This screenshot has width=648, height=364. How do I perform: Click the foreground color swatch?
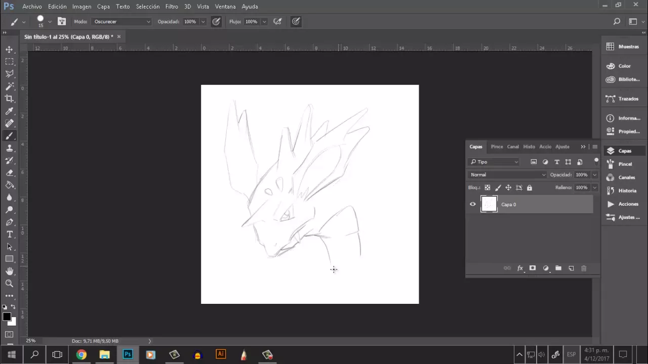coord(7,317)
